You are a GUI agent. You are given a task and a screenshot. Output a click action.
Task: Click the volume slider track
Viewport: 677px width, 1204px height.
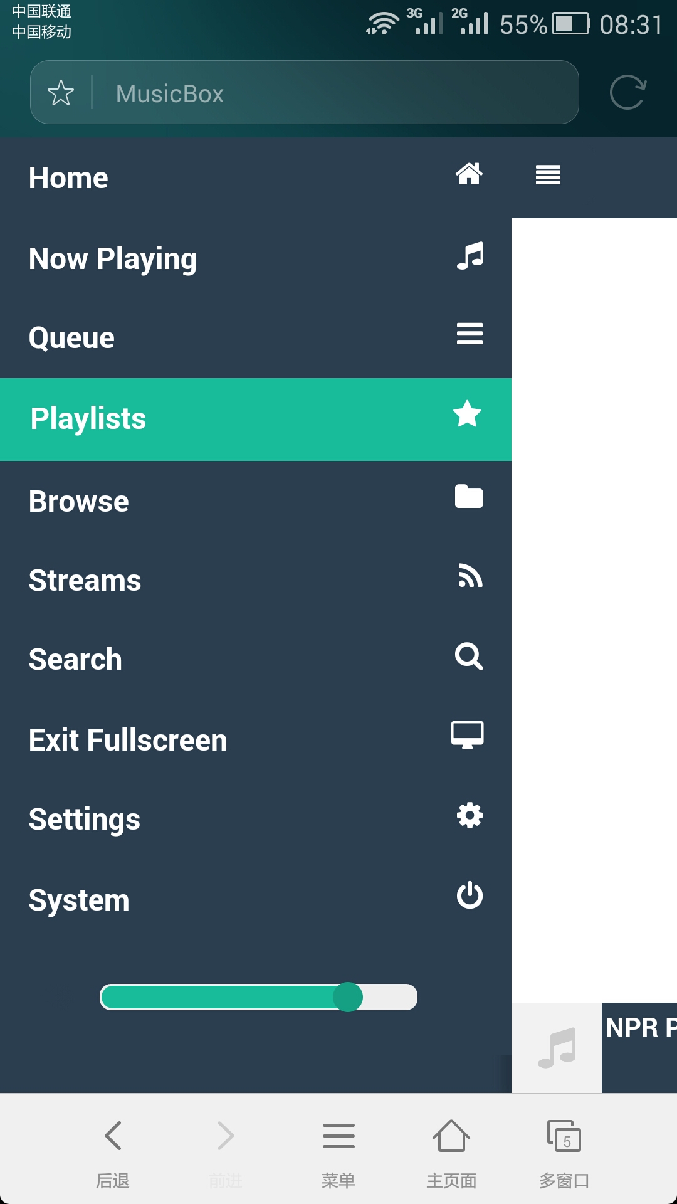[x=258, y=997]
